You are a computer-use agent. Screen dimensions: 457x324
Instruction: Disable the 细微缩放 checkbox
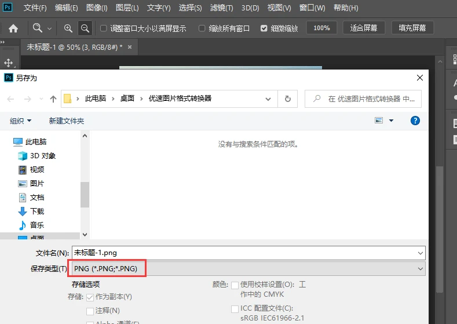pos(264,28)
